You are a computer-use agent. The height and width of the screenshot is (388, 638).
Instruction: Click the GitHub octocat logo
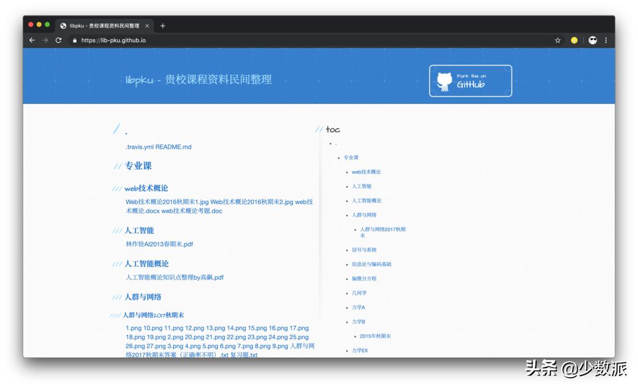click(444, 81)
